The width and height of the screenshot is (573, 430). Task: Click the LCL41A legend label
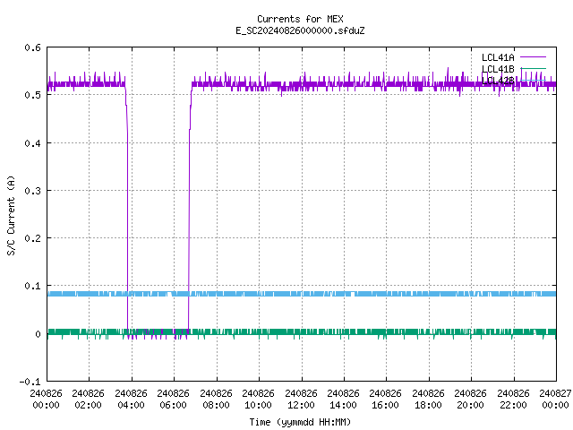tap(498, 57)
